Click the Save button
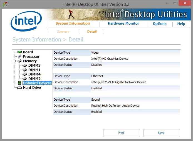193x141 pixels. pyautogui.click(x=162, y=133)
